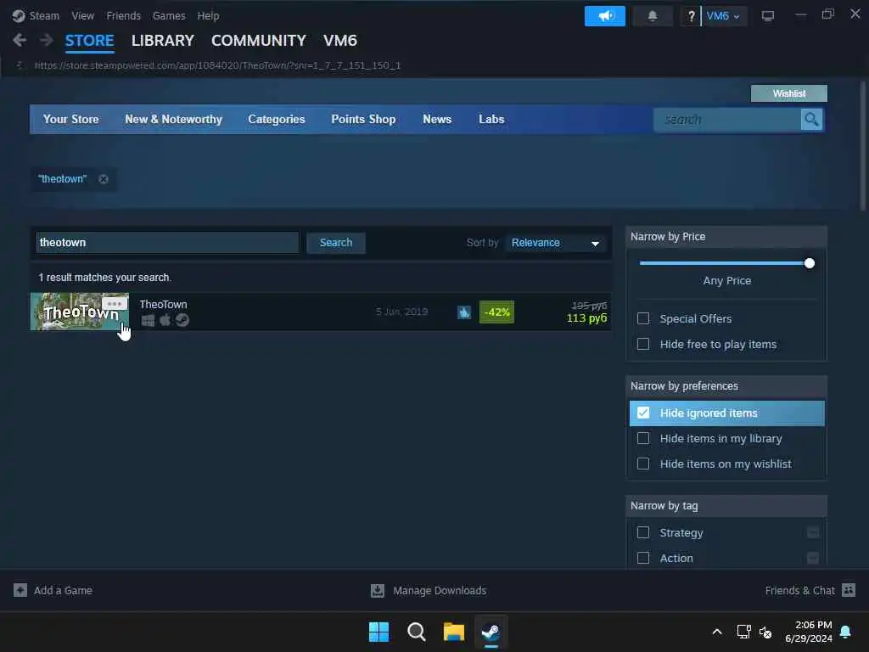Click the review thumbs-up icon on TheoTown
Screen dimensions: 869x652
[x=464, y=312]
